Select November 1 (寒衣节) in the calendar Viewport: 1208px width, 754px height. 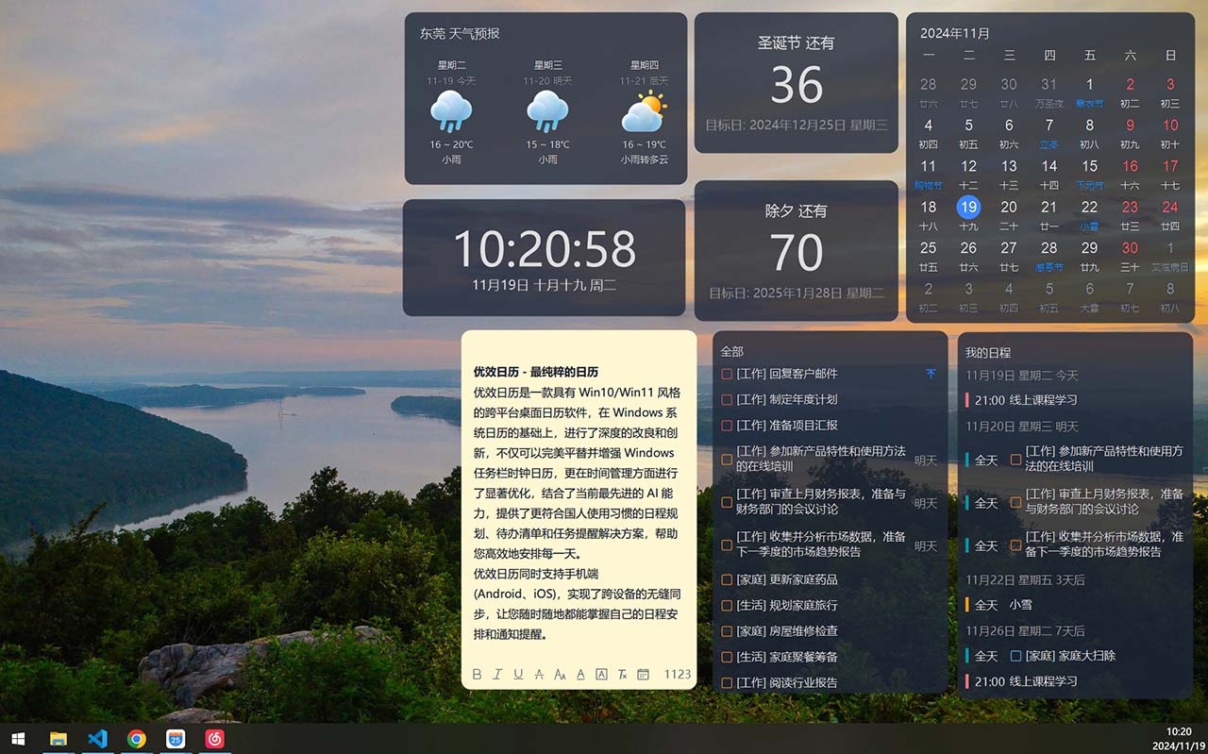click(x=1089, y=92)
